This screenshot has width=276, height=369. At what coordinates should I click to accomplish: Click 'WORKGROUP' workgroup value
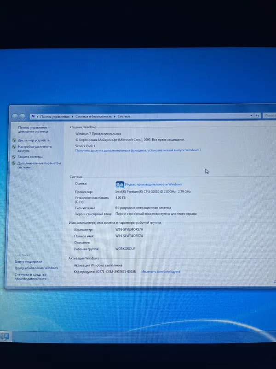(x=125, y=249)
